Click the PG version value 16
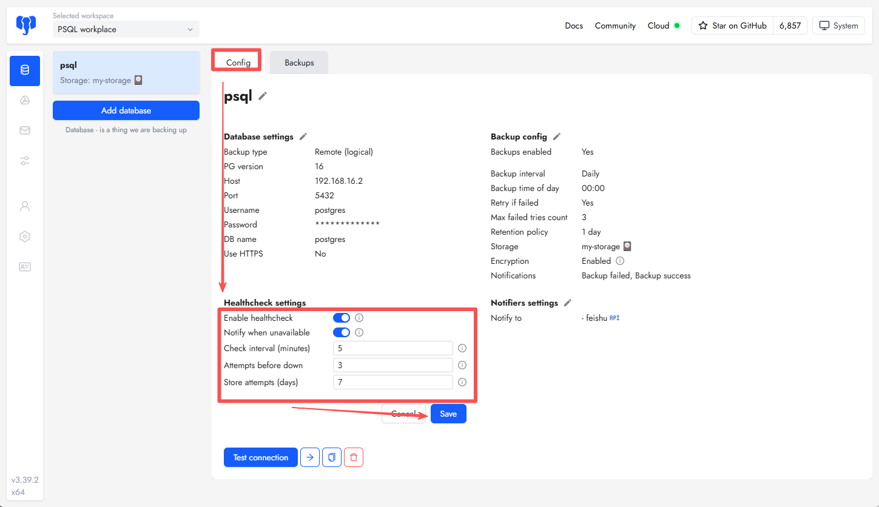 click(319, 166)
